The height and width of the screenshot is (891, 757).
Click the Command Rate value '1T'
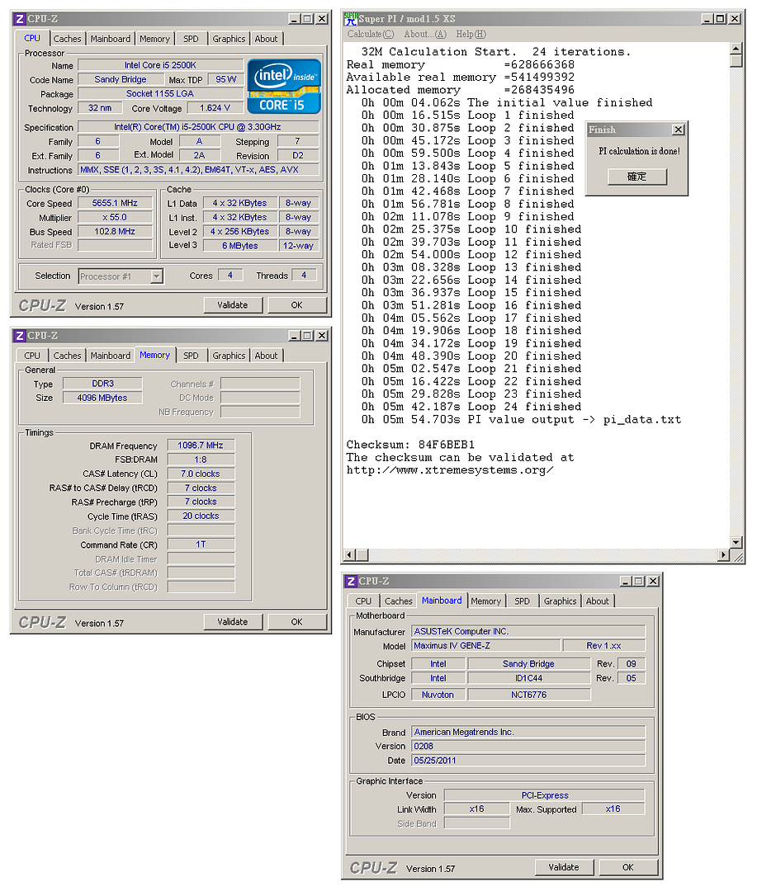(201, 544)
